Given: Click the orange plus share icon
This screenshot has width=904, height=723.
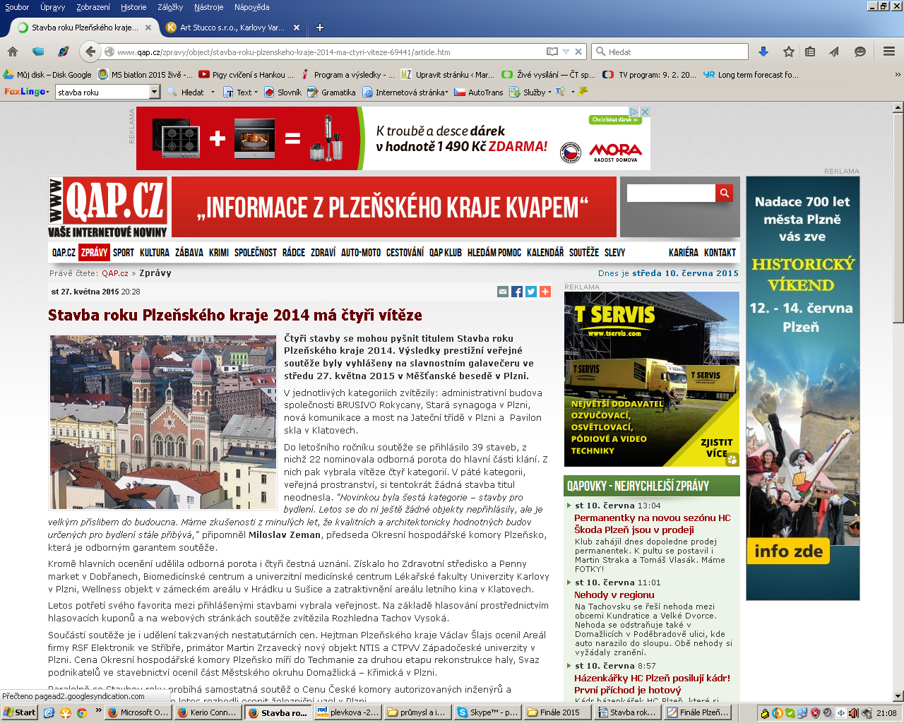Looking at the screenshot, I should coord(545,292).
